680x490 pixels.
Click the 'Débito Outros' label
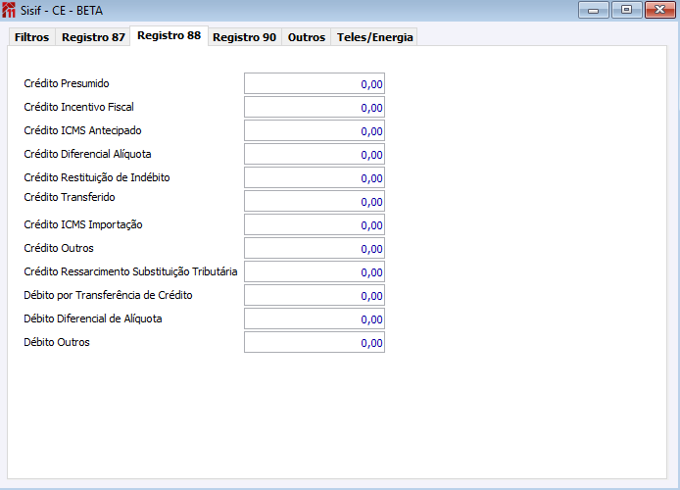(x=57, y=342)
